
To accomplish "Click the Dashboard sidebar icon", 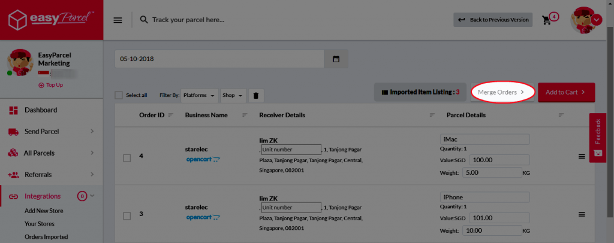I will tap(13, 110).
